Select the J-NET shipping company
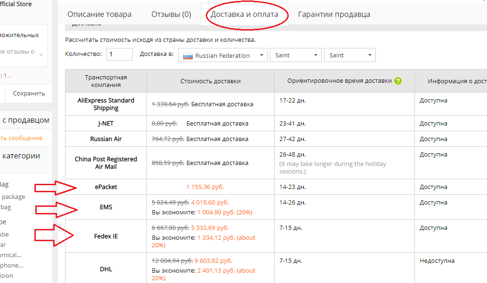 tap(106, 123)
